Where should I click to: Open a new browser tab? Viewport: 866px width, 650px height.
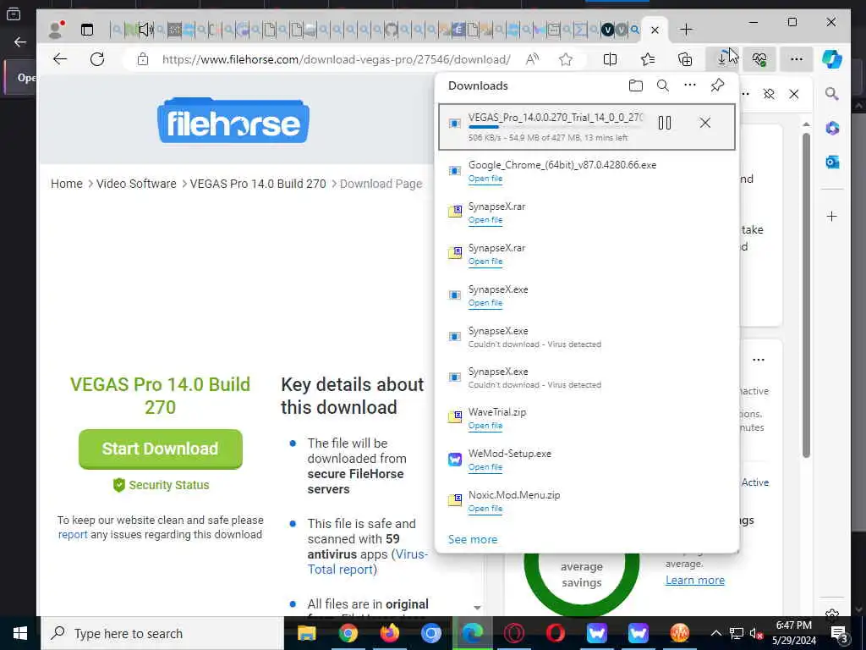click(x=686, y=30)
